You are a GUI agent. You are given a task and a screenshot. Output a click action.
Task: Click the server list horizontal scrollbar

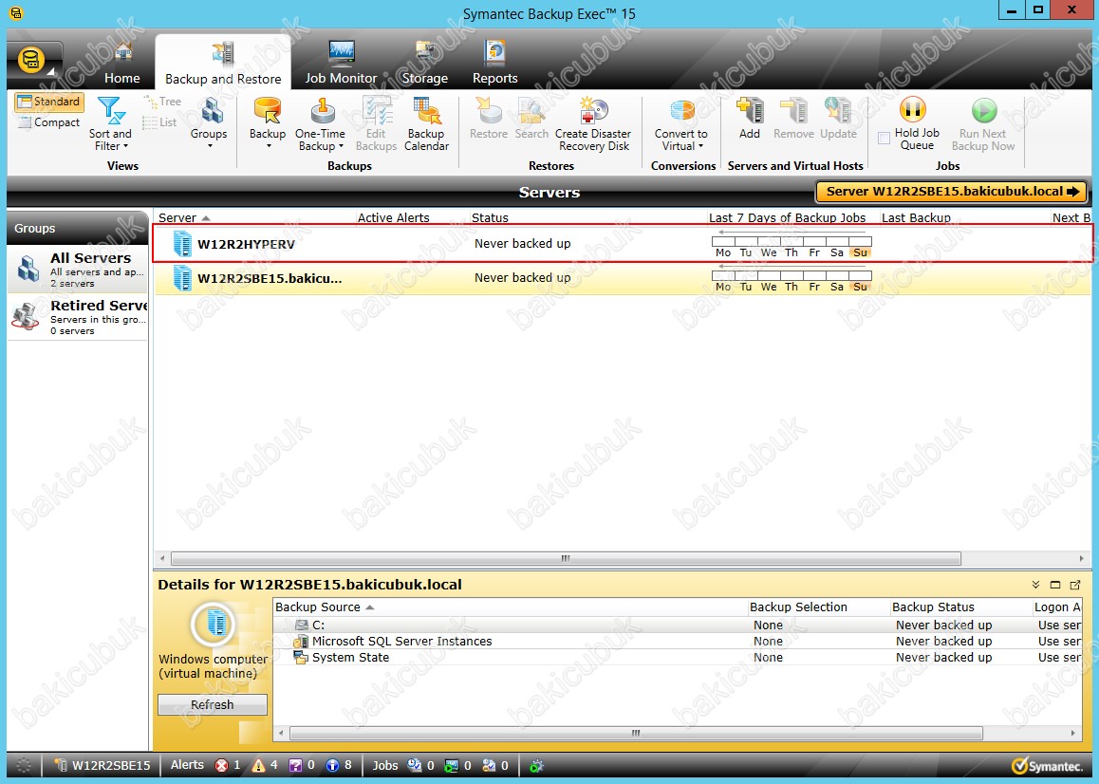point(566,559)
